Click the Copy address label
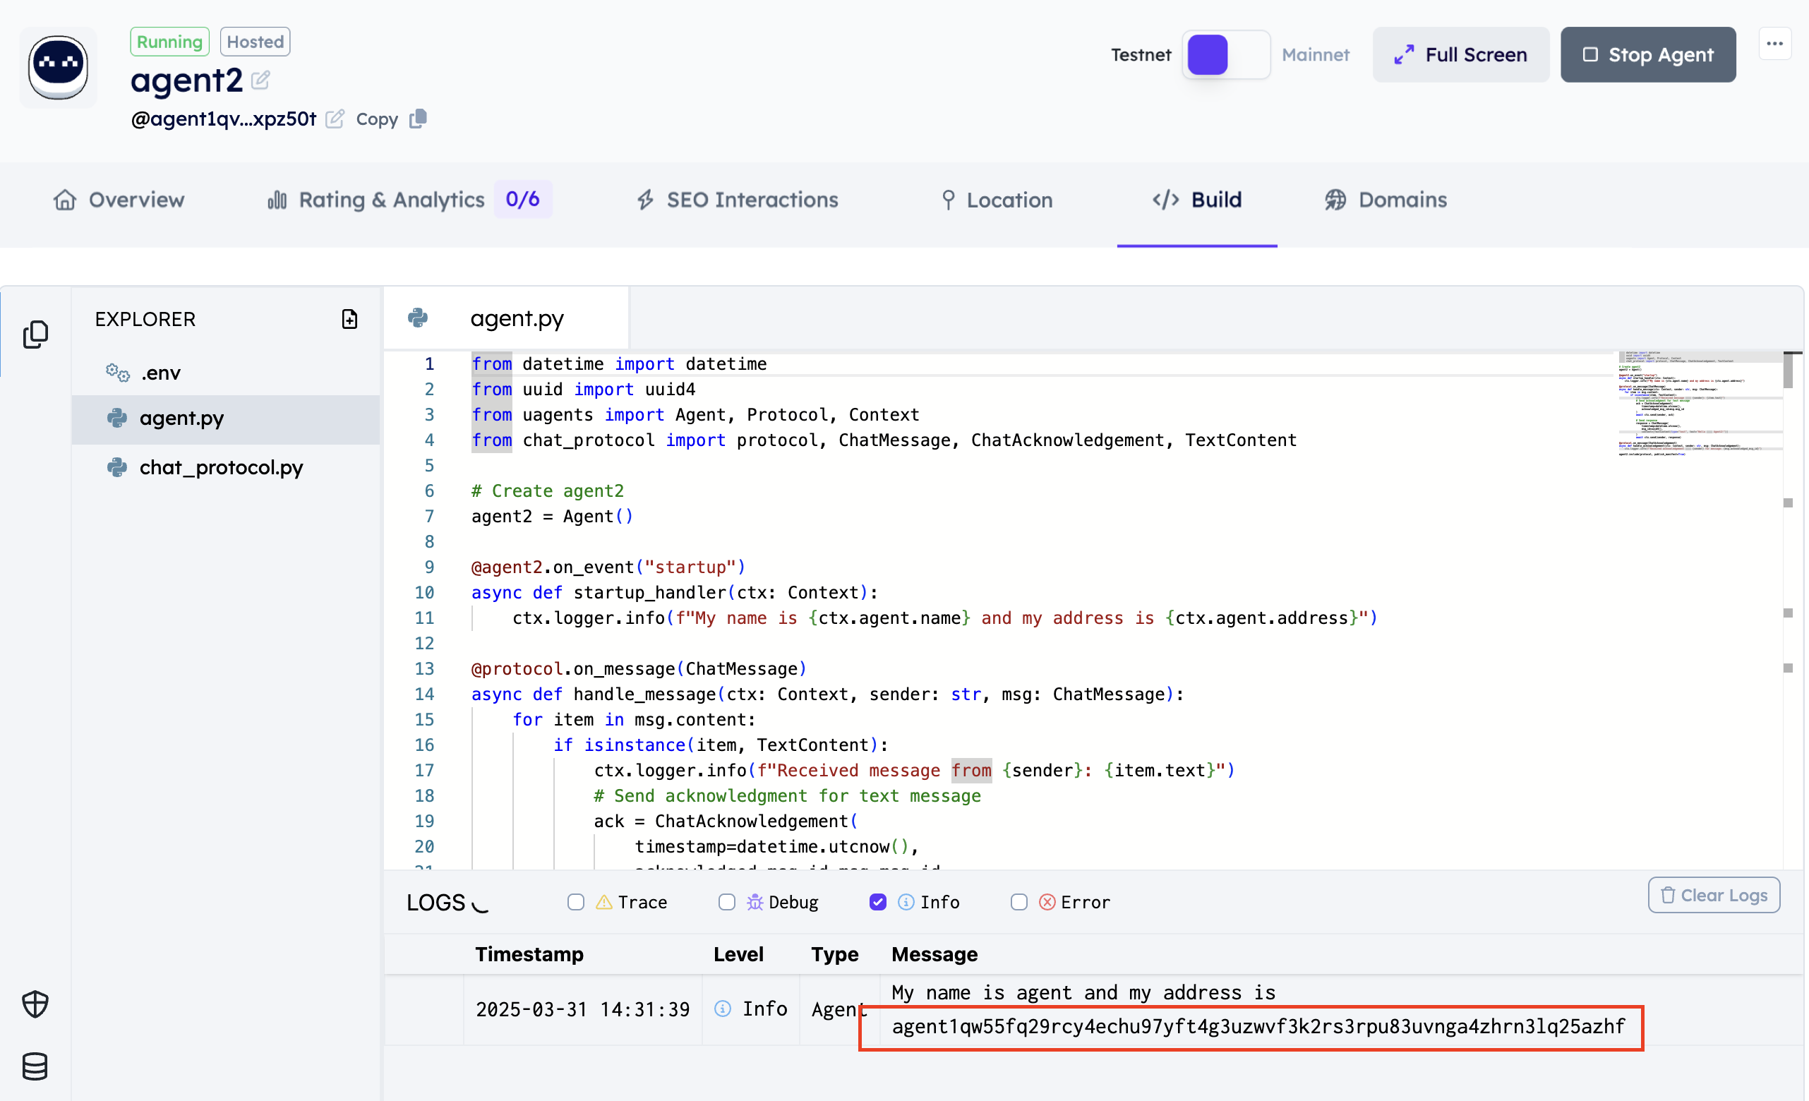 pyautogui.click(x=377, y=119)
